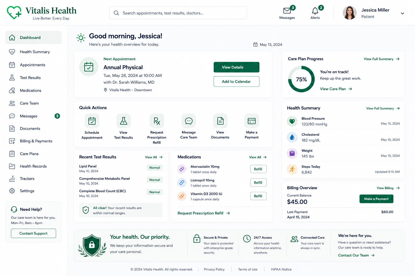The width and height of the screenshot is (415, 276).
Task: Open Care Team in the sidebar
Action: (x=34, y=103)
